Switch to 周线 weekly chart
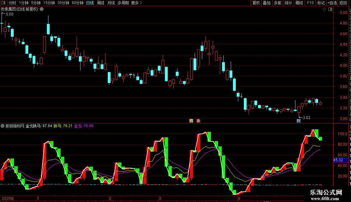Viewport: 351px width, 202px height. pyautogui.click(x=101, y=3)
